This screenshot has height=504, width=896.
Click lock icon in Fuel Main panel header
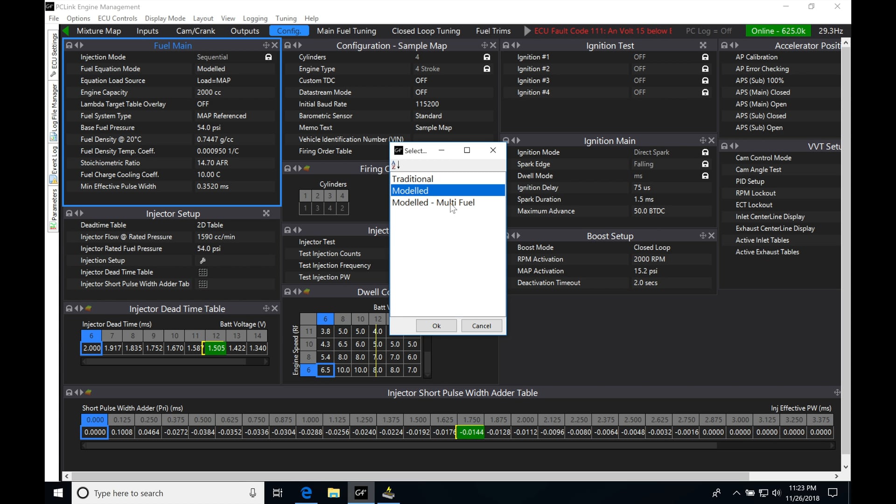point(69,45)
